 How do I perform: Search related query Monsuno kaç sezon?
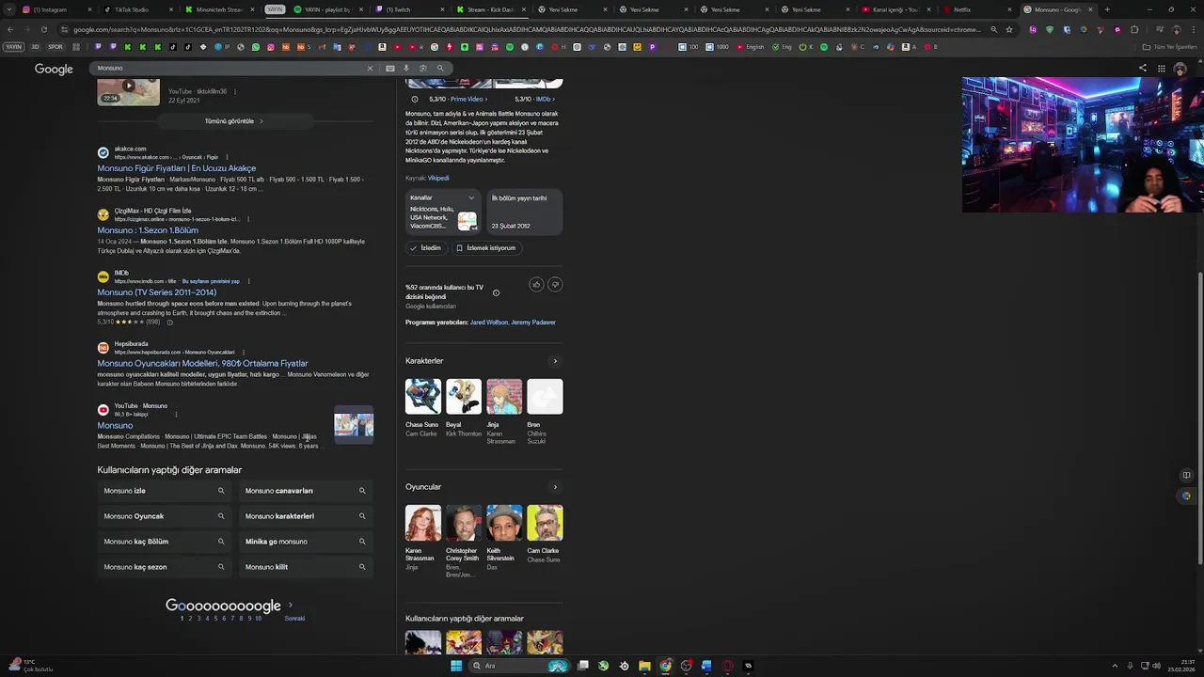click(165, 567)
